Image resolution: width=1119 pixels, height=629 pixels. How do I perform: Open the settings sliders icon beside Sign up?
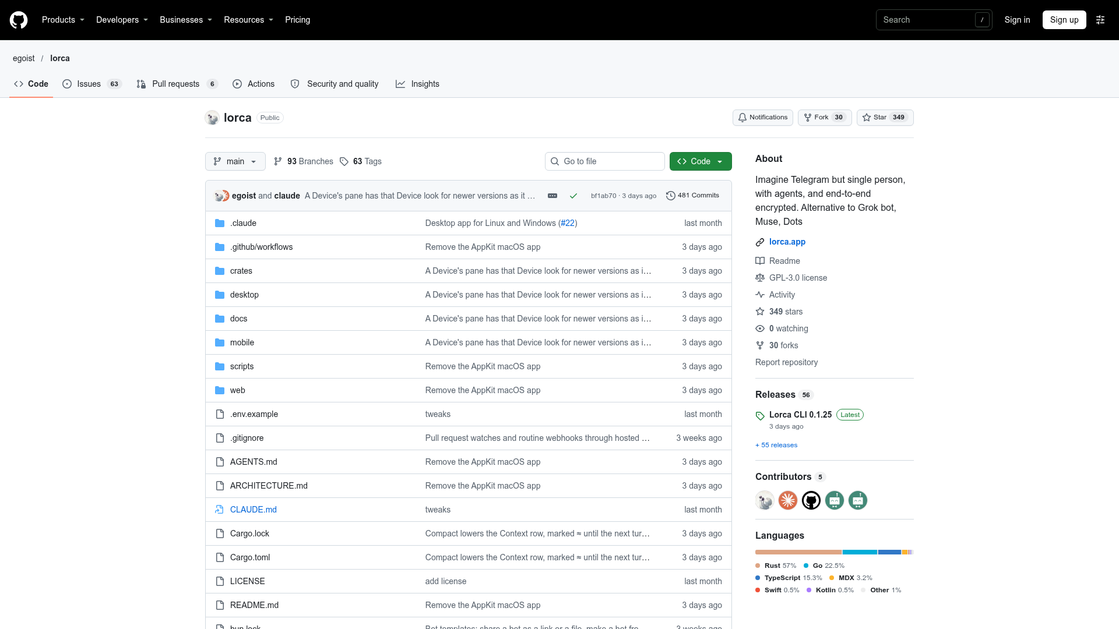[1100, 20]
